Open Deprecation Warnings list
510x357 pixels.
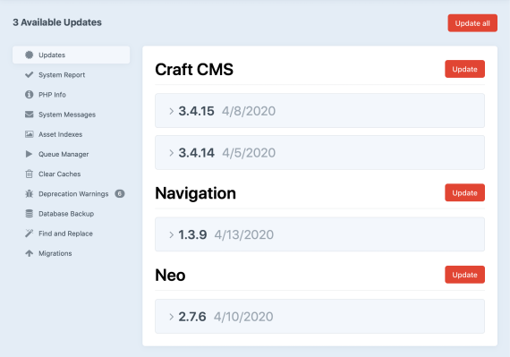[72, 194]
